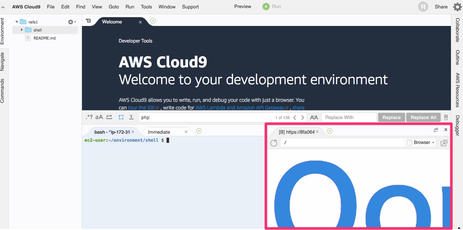Click the Replace All button

click(x=423, y=118)
